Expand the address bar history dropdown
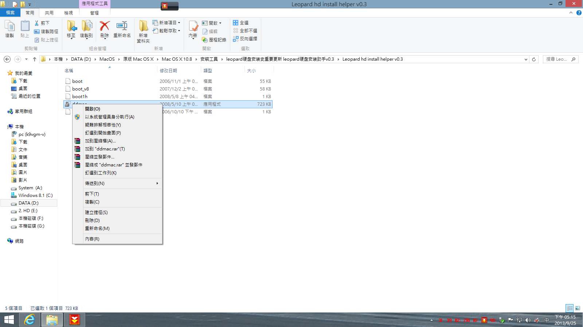 (x=526, y=59)
